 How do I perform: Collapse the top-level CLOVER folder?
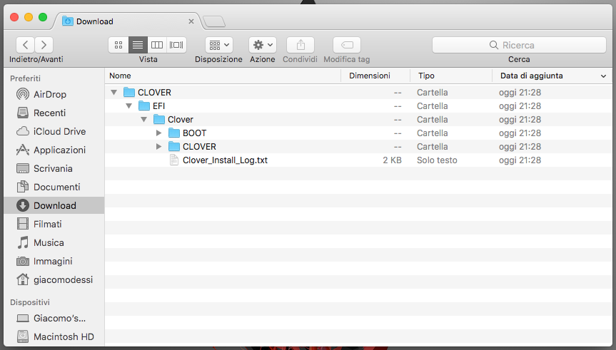114,93
